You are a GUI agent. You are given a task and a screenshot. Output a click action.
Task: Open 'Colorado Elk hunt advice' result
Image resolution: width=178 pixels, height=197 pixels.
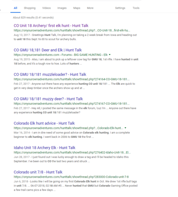pyautogui.click(x=44, y=123)
